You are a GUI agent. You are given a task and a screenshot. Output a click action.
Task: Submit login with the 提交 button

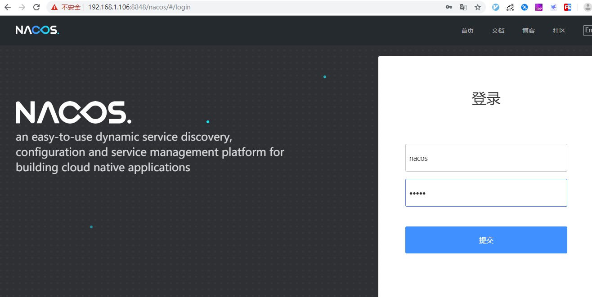coord(486,240)
